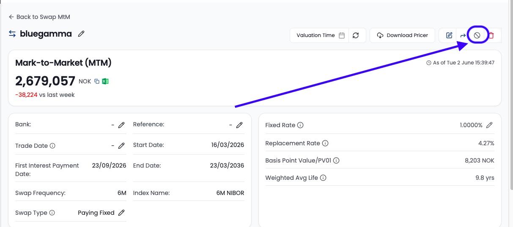
Task: Refresh the valuation
Action: pos(356,35)
